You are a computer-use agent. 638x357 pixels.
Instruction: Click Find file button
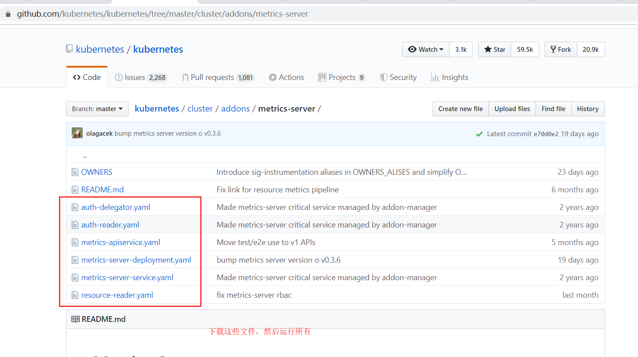(554, 109)
